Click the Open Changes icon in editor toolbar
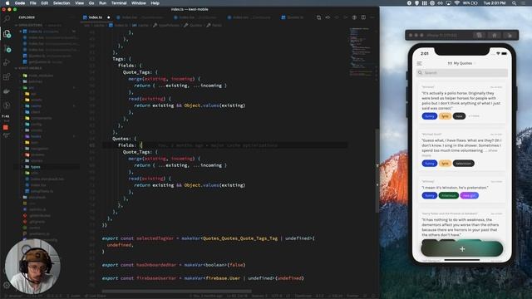The height and width of the screenshot is (299, 532). click(x=328, y=17)
